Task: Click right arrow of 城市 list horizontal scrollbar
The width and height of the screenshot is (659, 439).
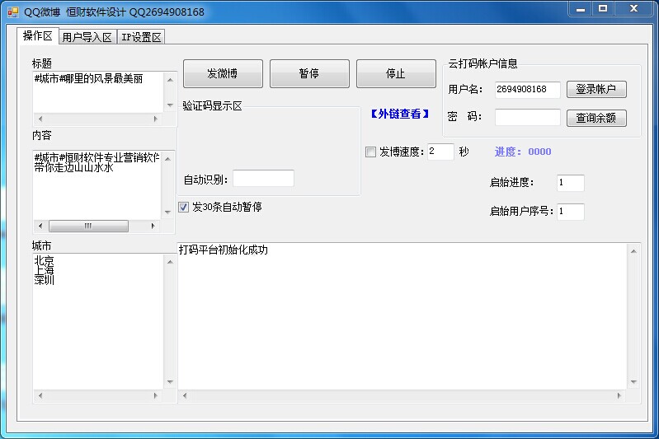Action: (x=156, y=395)
